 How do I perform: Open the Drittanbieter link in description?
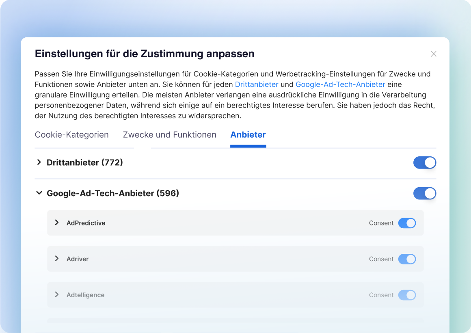coord(257,84)
